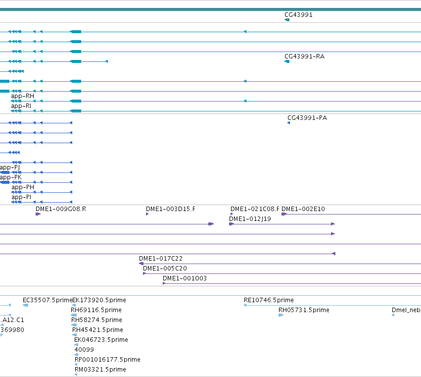Image resolution: width=421 pixels, height=377 pixels.
Task: Click the DME1-021C08.F feature label
Action: 255,209
